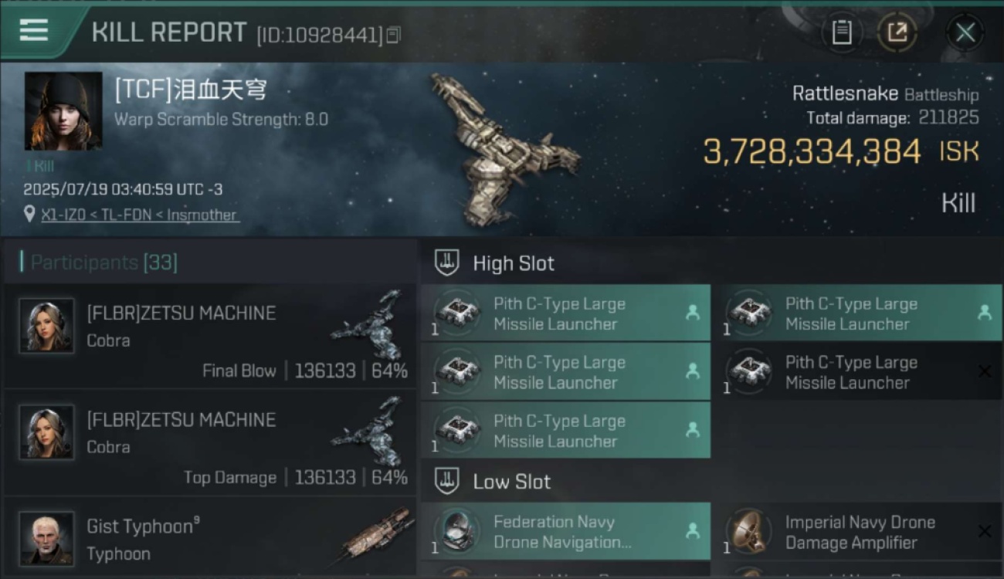Select the Participants [33] tab

[x=104, y=262]
